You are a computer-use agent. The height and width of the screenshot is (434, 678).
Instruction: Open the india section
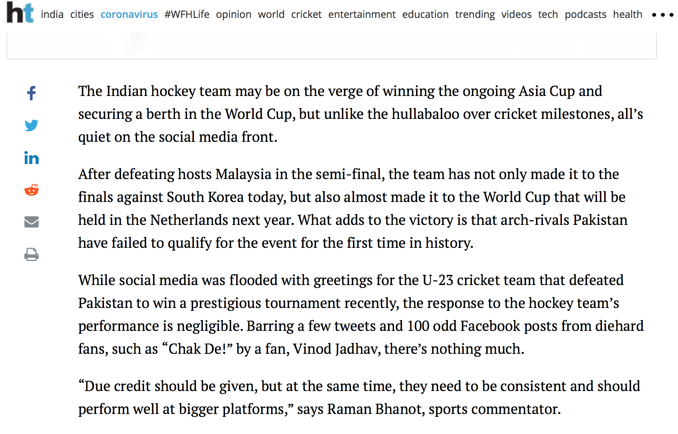pos(52,14)
